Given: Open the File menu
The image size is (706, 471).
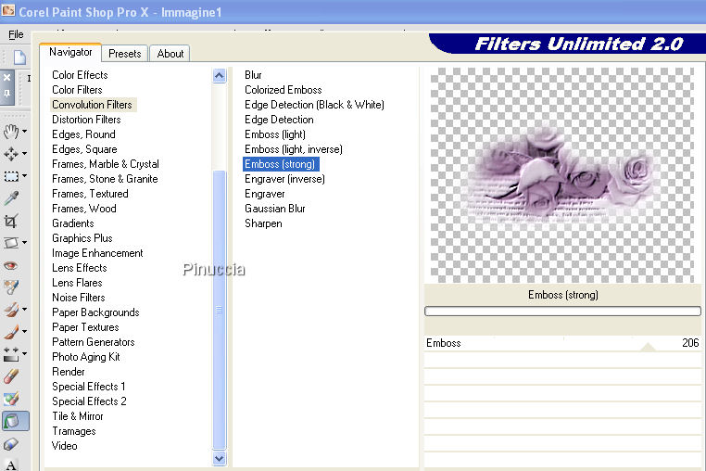Looking at the screenshot, I should pyautogui.click(x=16, y=34).
